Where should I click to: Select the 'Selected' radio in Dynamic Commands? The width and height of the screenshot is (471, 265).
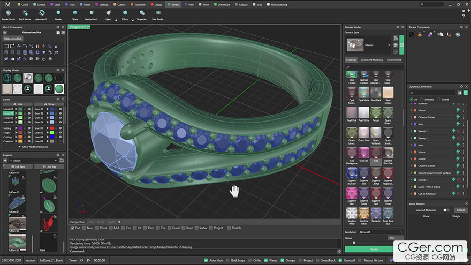pos(422,100)
